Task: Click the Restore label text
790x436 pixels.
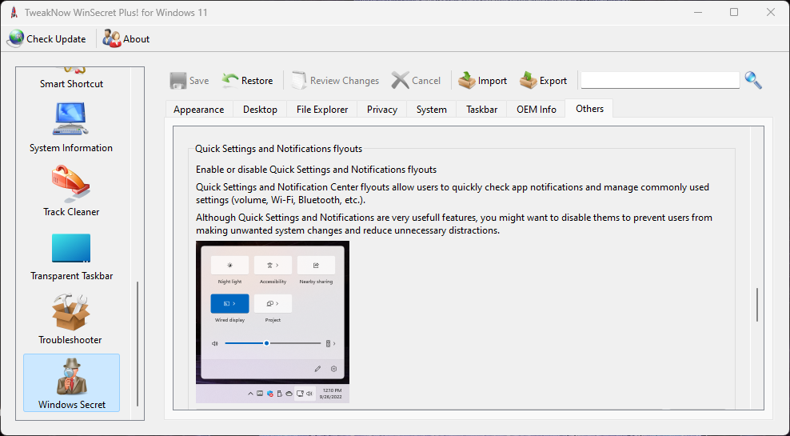Action: point(257,81)
